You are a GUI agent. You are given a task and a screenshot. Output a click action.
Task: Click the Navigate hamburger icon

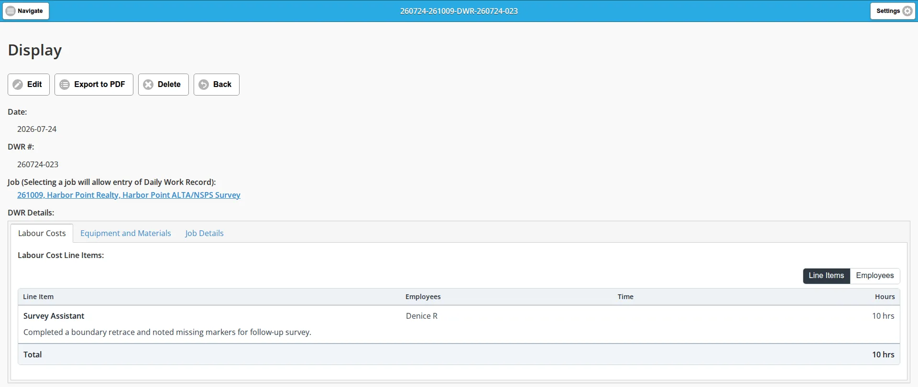click(11, 11)
